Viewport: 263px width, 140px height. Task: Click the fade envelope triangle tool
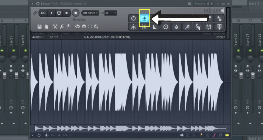pos(155,27)
